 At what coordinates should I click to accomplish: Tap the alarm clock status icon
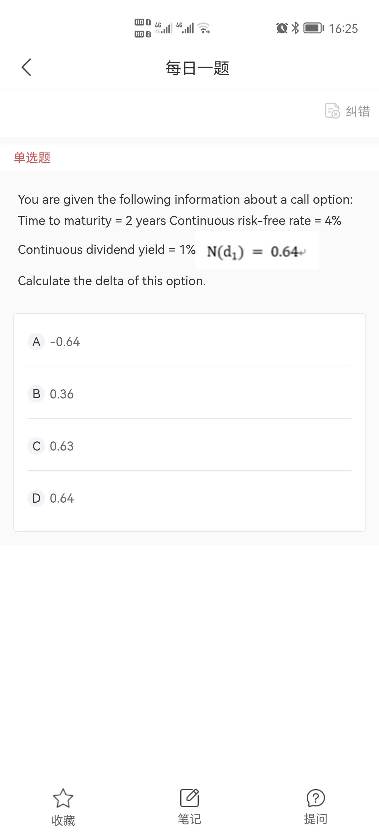(282, 28)
